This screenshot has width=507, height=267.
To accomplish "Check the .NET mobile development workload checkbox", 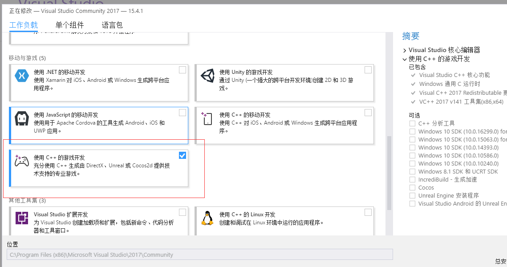I will click(x=183, y=70).
